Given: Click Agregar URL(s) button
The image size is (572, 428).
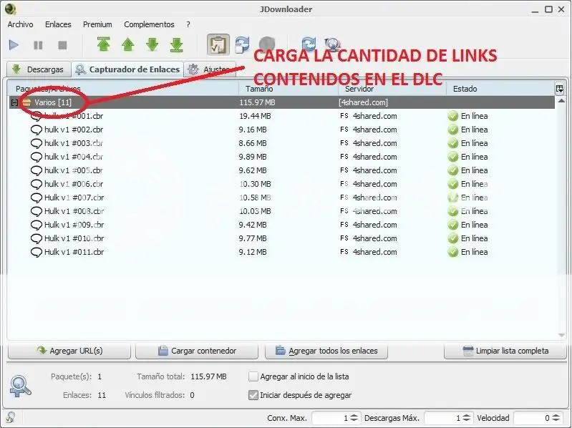Looking at the screenshot, I should 69,351.
